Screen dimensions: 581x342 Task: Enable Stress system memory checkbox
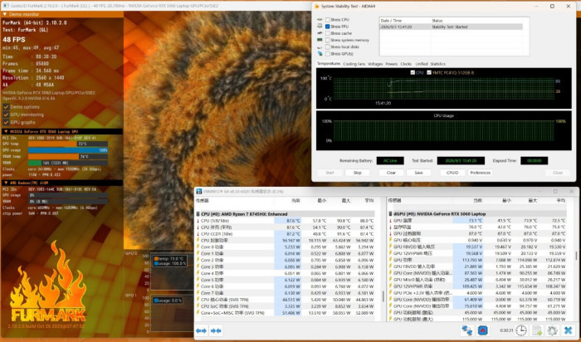point(328,40)
